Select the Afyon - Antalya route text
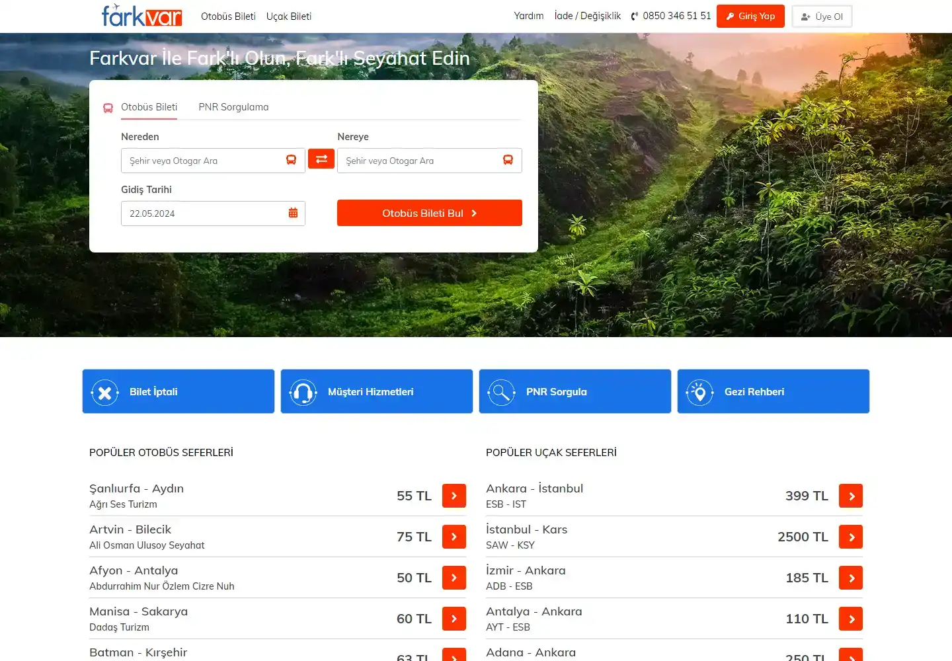Viewport: 952px width, 661px height. (134, 570)
